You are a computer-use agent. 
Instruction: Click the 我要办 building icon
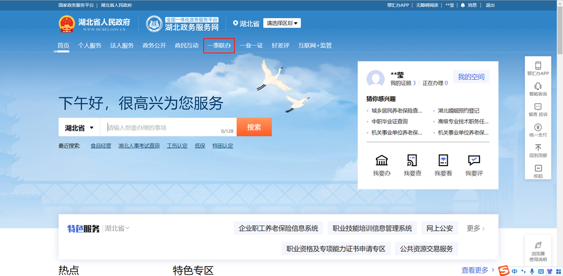pos(382,160)
